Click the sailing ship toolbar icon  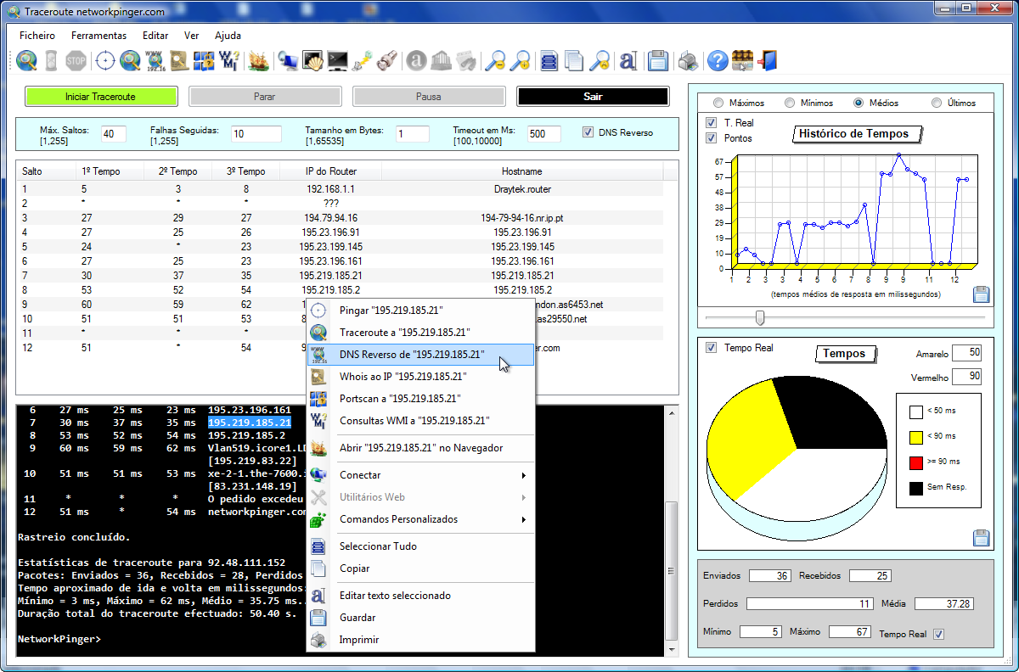click(x=258, y=60)
